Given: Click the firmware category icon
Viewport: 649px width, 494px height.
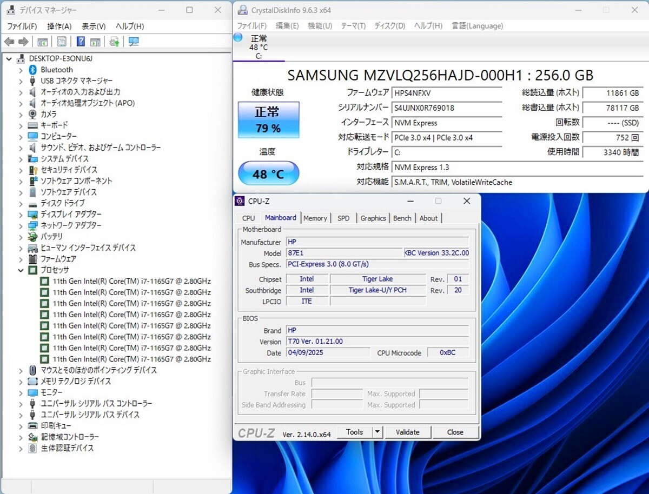Looking at the screenshot, I should pos(32,259).
